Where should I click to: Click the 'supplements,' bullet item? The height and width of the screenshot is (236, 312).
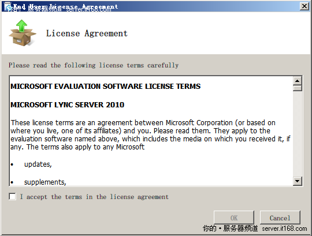click(x=45, y=182)
